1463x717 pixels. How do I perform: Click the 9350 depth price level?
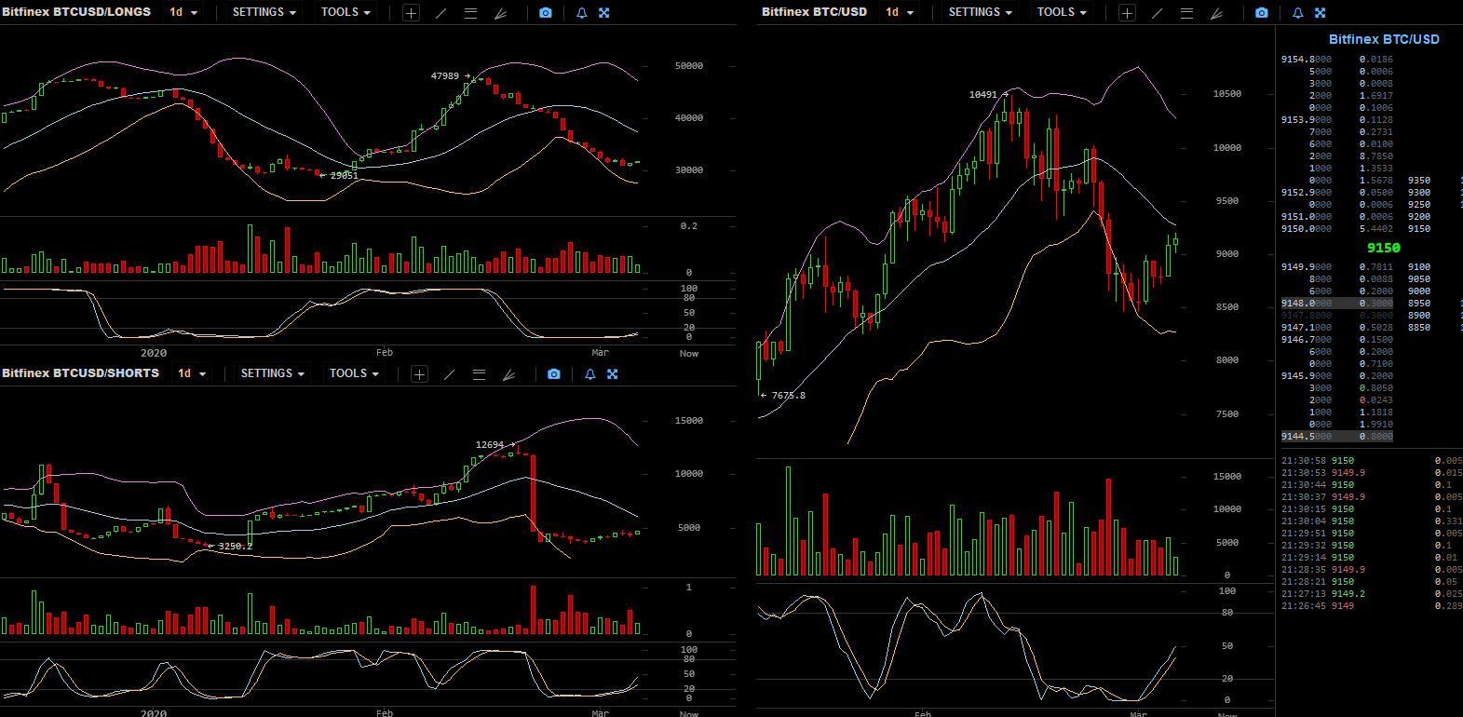[x=1419, y=181]
